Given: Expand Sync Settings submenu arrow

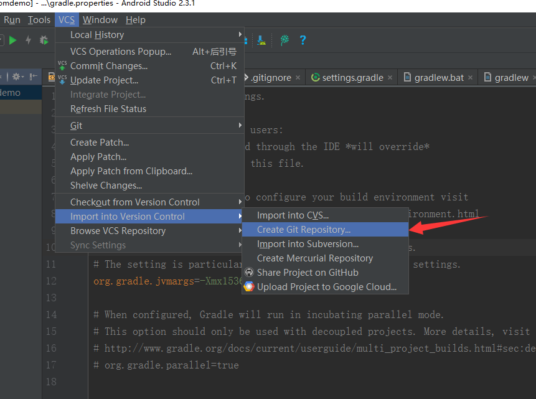Looking at the screenshot, I should 240,245.
